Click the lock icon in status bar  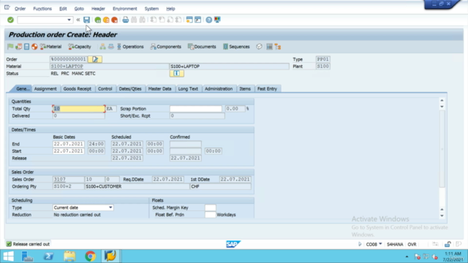point(448,244)
